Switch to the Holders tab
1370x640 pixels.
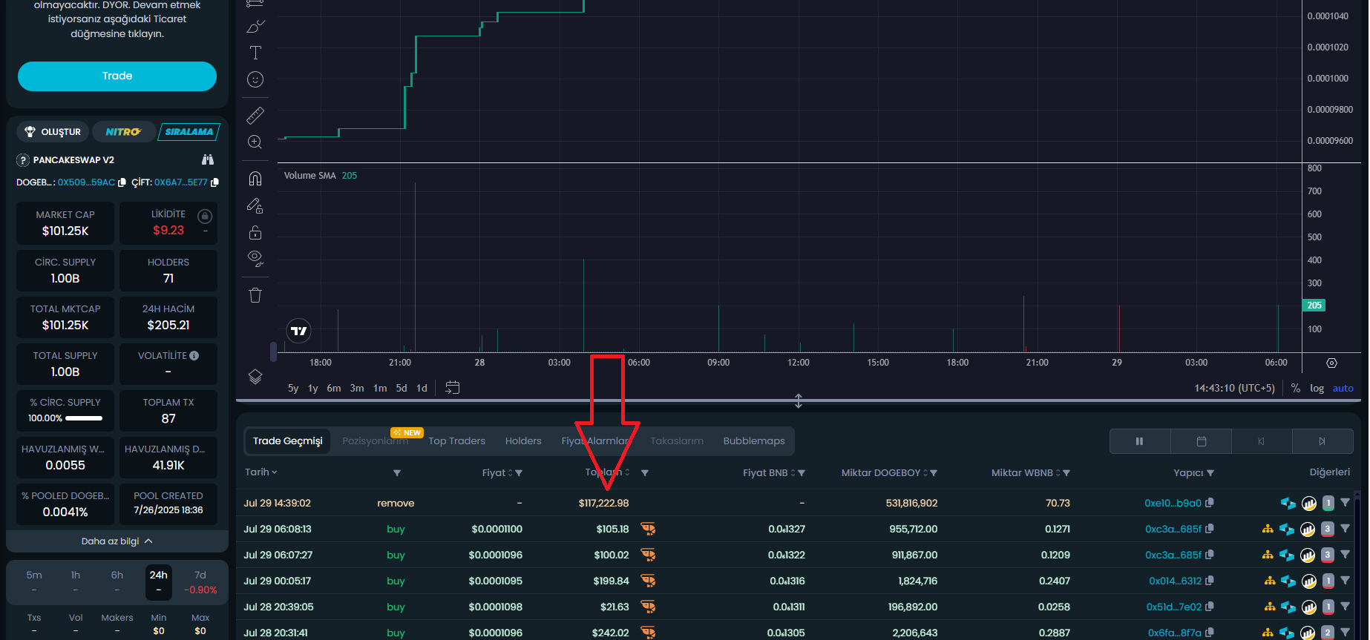click(523, 441)
